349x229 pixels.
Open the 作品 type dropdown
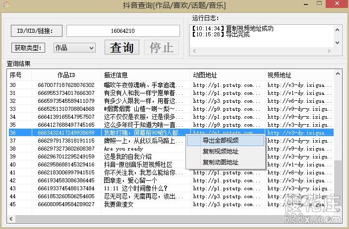(74, 48)
